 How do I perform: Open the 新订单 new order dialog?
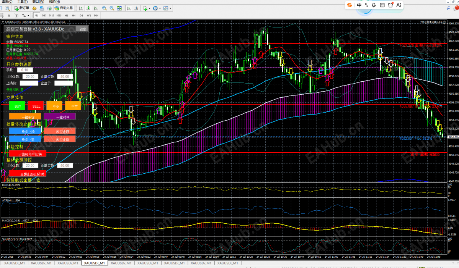[x=22, y=8]
